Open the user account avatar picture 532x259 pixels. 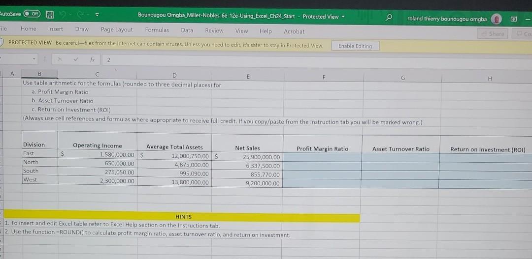pyautogui.click(x=497, y=20)
